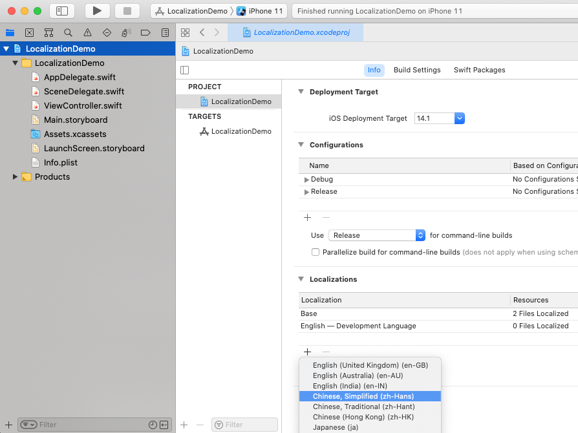Open the Report navigator icon

[x=165, y=33]
